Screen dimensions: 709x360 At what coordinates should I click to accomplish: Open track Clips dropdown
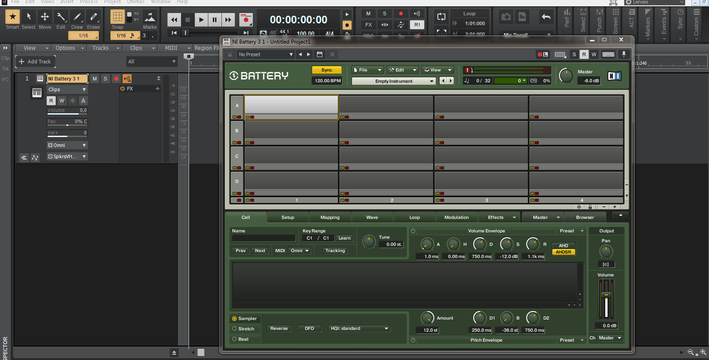(67, 89)
